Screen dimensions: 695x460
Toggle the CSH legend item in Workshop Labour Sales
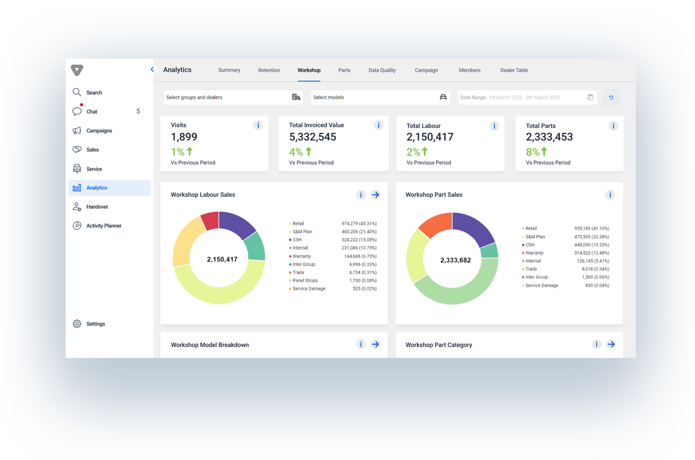(297, 240)
